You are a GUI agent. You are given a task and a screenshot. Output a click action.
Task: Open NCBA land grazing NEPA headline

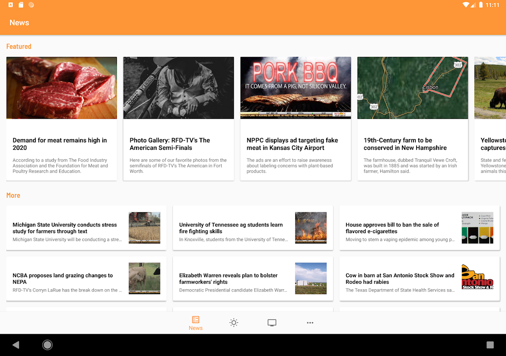63,279
